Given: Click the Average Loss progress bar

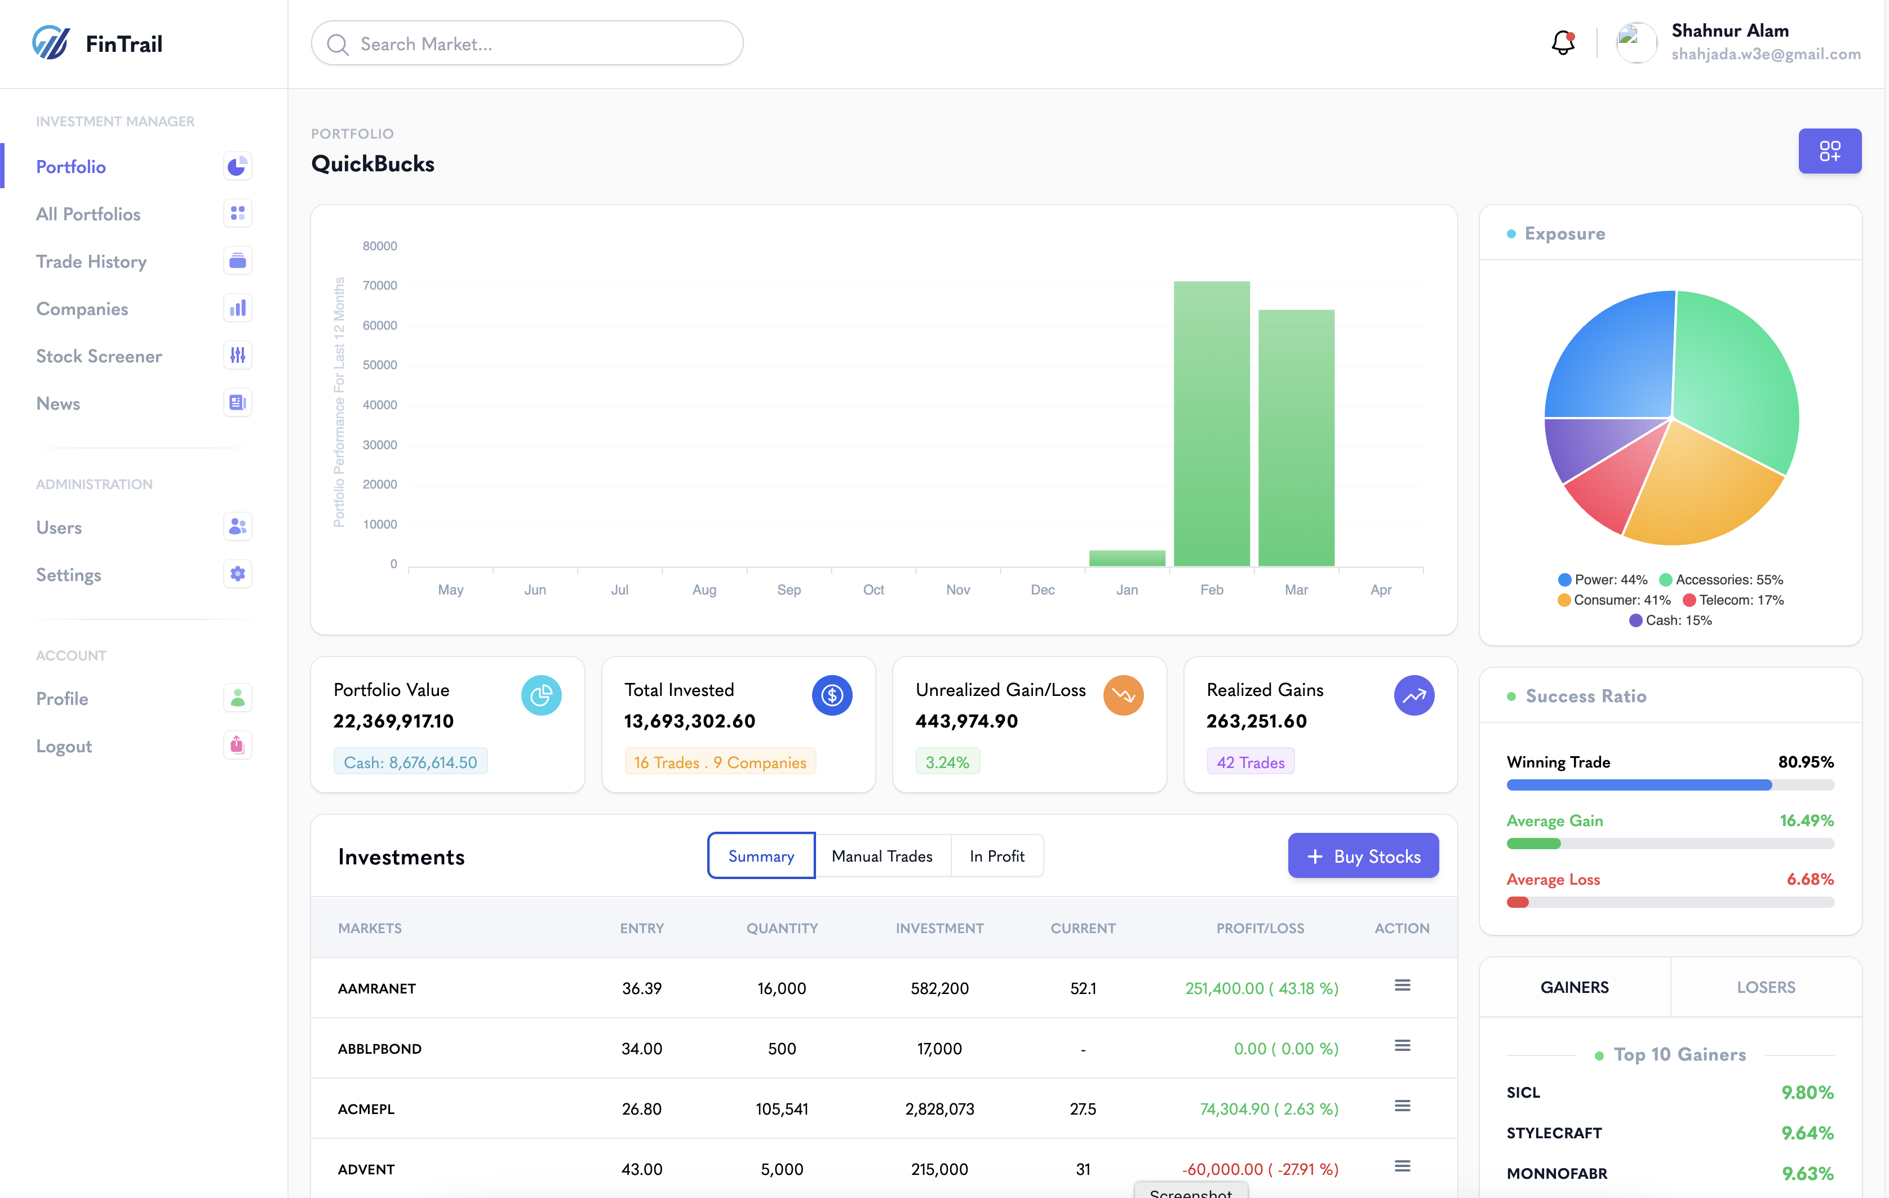Looking at the screenshot, I should tap(1670, 903).
